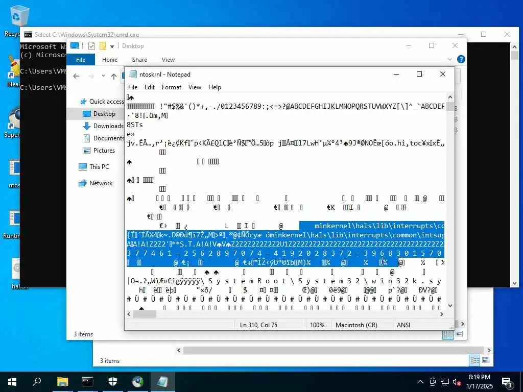Click the 100% zoom status entry
This screenshot has height=392, width=523.
(317, 325)
